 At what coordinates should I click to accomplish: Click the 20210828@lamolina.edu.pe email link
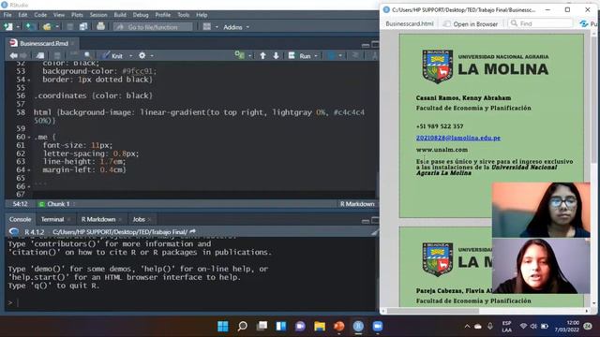pos(458,138)
